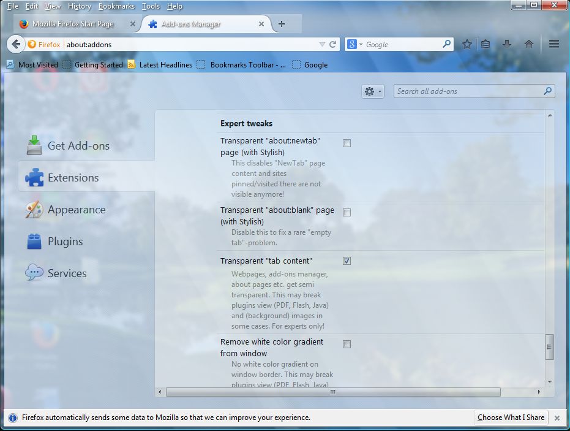Click the Search all add-ons field
Image resolution: width=570 pixels, height=431 pixels.
(x=474, y=91)
